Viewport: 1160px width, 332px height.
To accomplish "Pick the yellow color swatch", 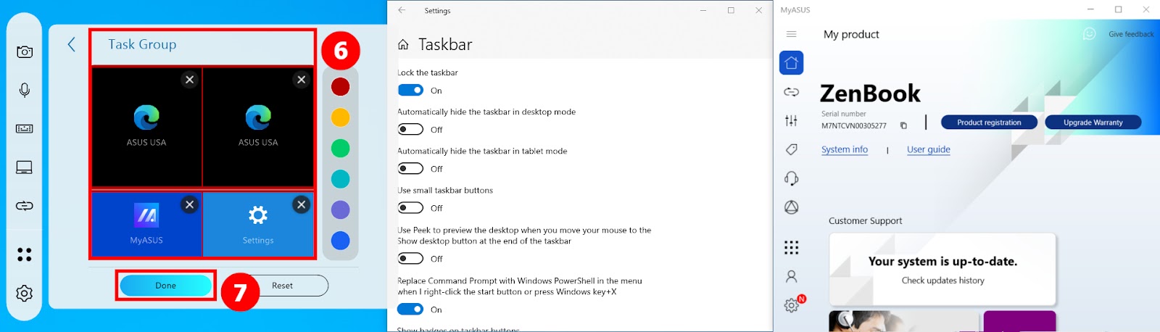I will 341,117.
